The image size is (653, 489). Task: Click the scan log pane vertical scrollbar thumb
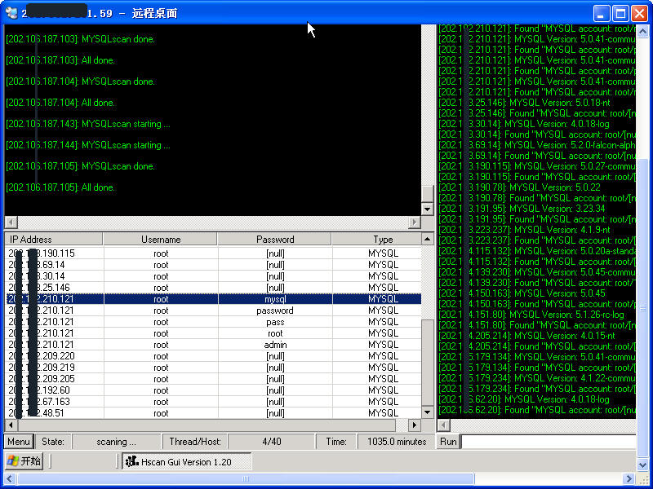pos(427,193)
